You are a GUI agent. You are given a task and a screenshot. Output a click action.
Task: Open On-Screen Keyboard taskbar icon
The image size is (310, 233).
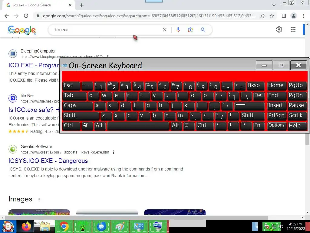(x=157, y=226)
